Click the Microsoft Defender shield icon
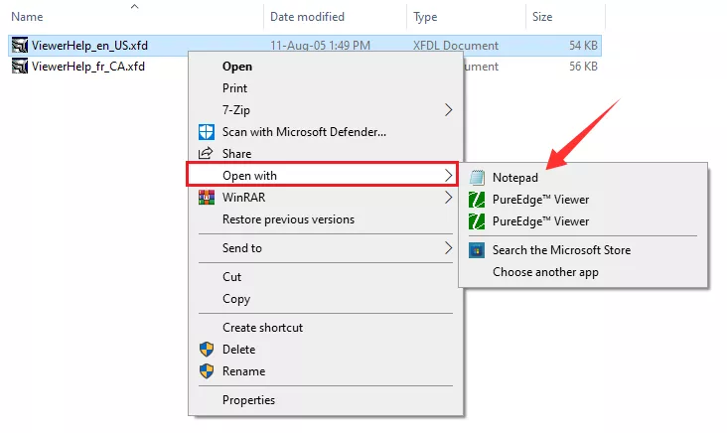 (x=207, y=132)
